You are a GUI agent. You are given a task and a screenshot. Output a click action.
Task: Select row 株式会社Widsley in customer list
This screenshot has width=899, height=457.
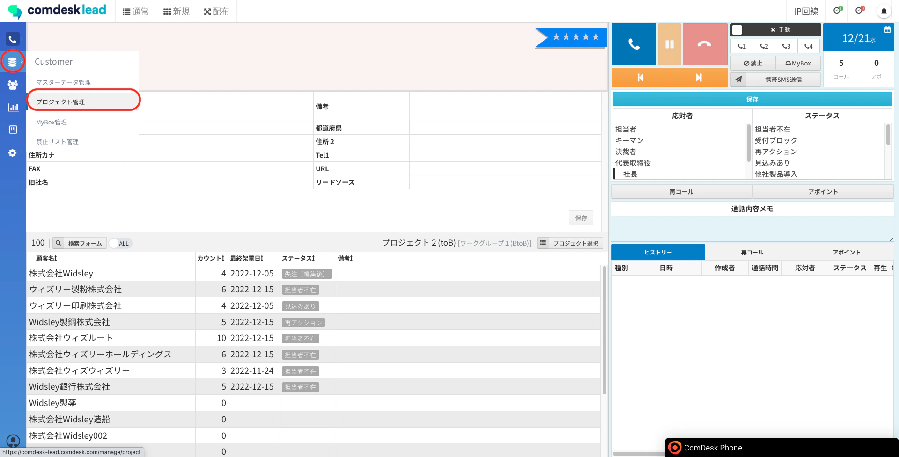(314, 273)
